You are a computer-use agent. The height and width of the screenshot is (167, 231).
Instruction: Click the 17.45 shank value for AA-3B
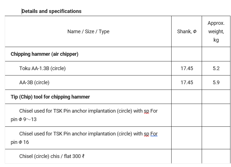[x=186, y=83]
